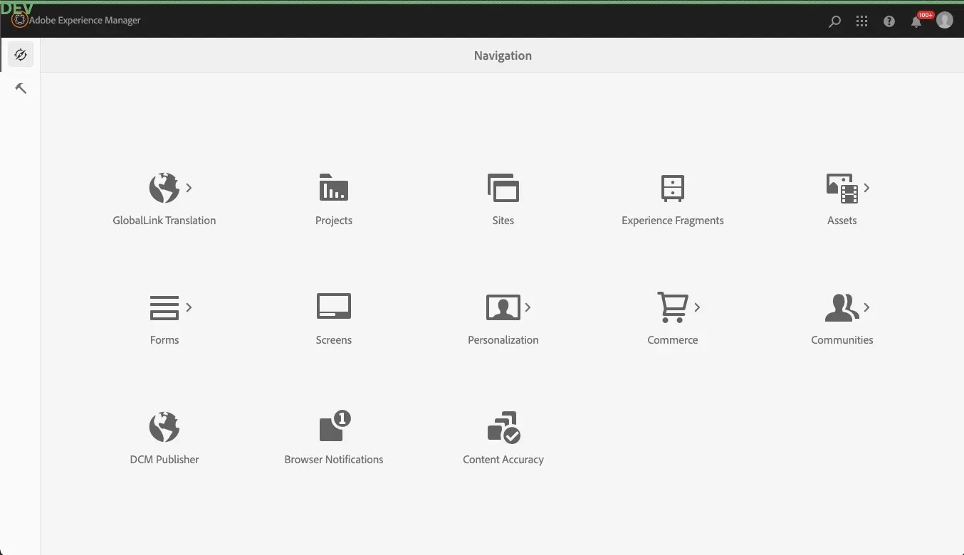Switch to the Tools hammer tab
The width and height of the screenshot is (964, 555).
21,88
